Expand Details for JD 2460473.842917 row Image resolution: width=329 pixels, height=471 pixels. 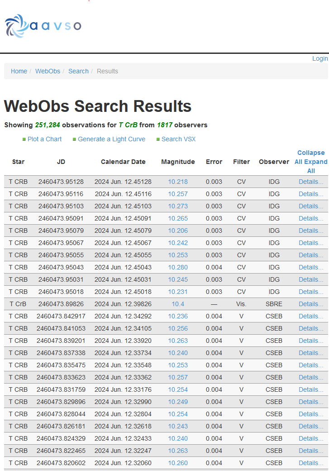click(311, 316)
